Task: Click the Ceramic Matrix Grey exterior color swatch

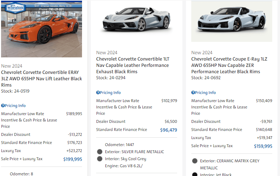Action: click(195, 161)
